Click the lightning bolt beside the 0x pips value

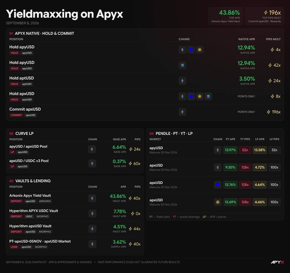[x=133, y=214]
